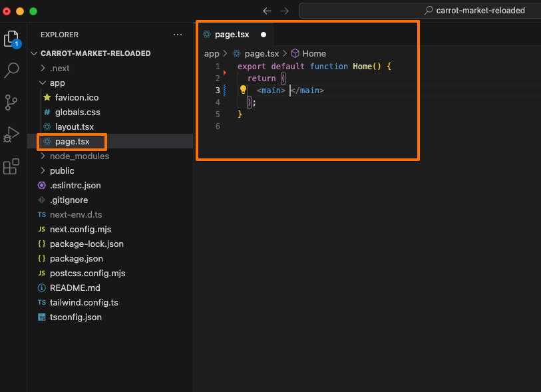Screen dimensions: 541x392
Task: Click the hash icon beside globals.css
Action: click(x=47, y=112)
